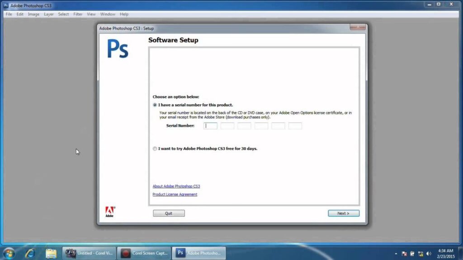Open the File menu
The image size is (463, 260).
[x=9, y=14]
